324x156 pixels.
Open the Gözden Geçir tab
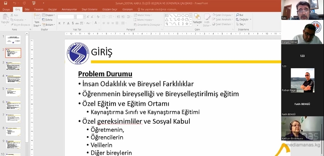tap(110, 10)
